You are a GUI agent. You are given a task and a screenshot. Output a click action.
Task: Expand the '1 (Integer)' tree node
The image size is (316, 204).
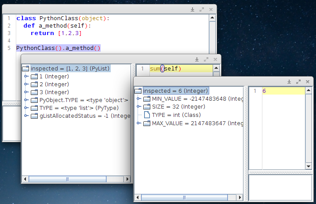coord(26,76)
